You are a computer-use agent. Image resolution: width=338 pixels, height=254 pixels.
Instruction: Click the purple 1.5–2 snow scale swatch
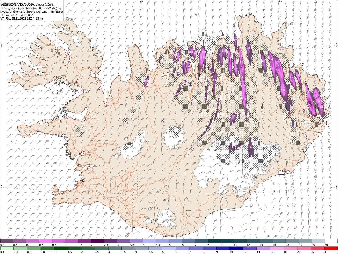pyautogui.click(x=84, y=241)
